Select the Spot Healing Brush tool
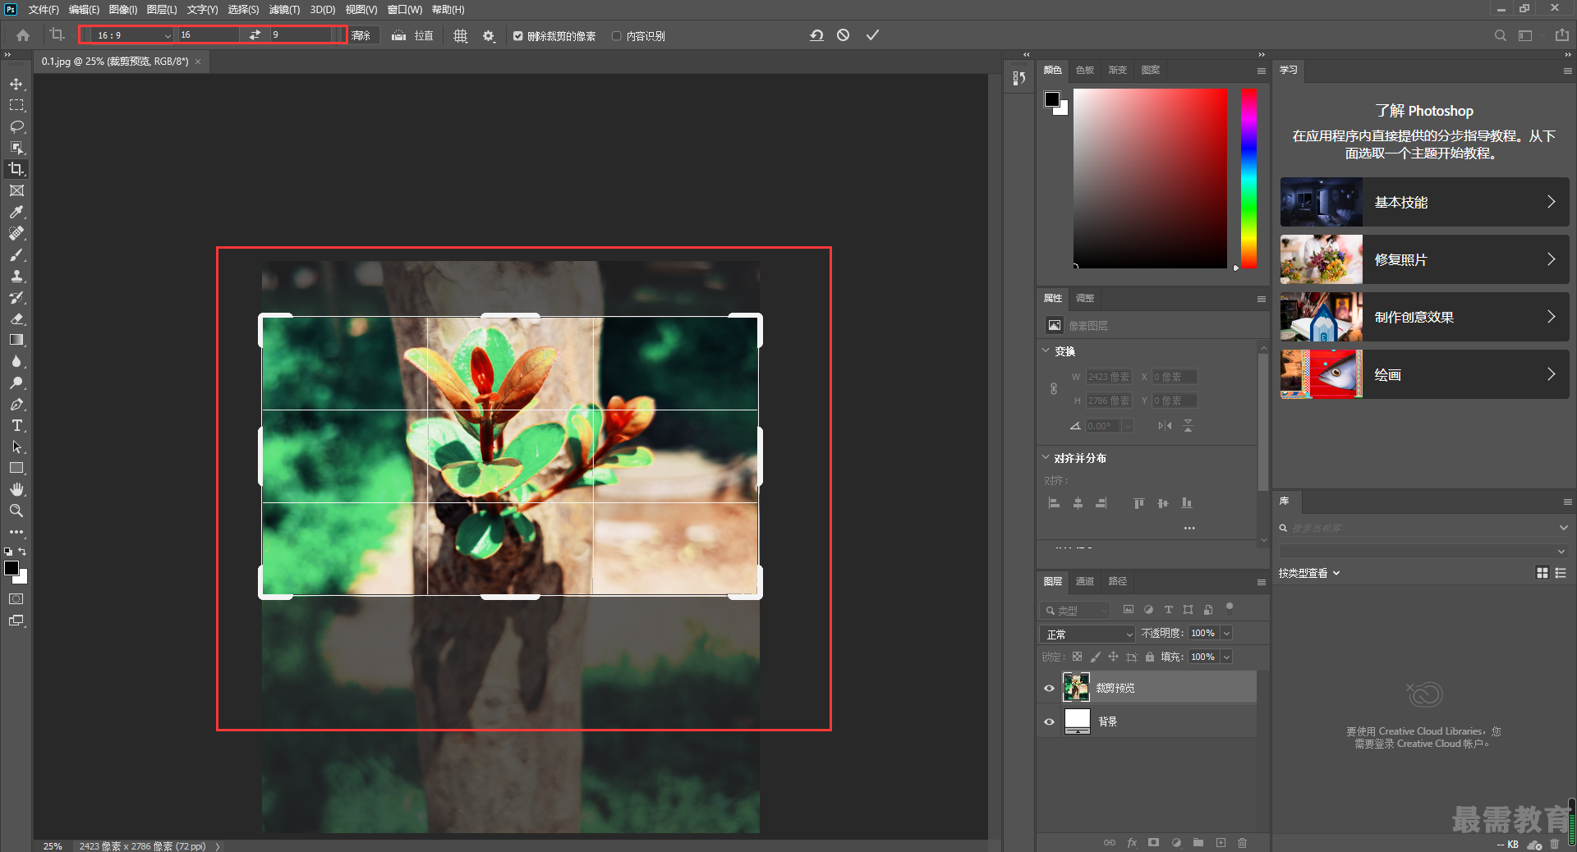 pos(16,233)
